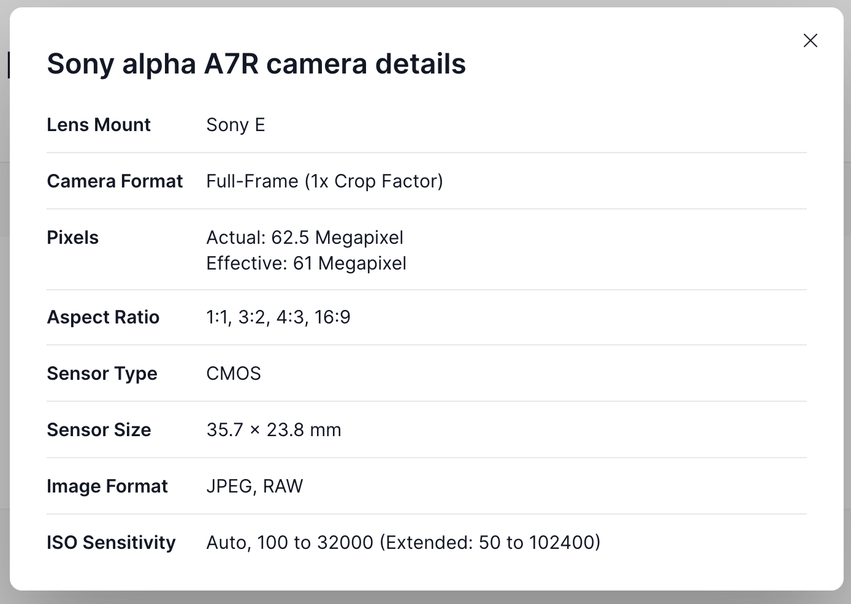
Task: Click the Sony alpha A7R camera details heading
Action: click(256, 64)
